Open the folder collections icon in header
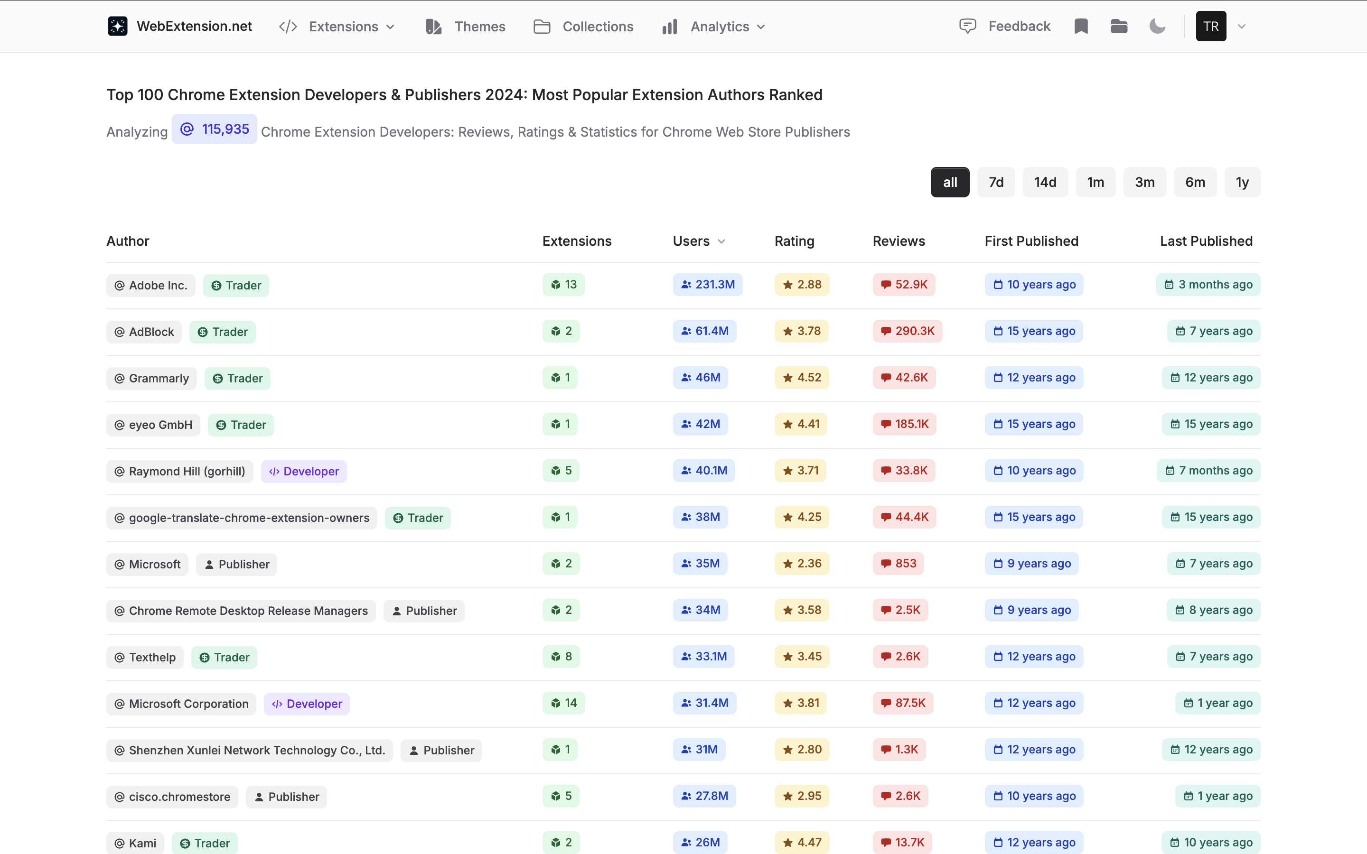1367x854 pixels. (1119, 26)
